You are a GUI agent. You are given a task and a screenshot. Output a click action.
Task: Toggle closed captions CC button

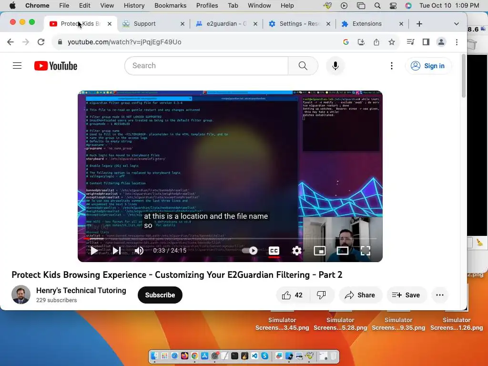pyautogui.click(x=274, y=251)
